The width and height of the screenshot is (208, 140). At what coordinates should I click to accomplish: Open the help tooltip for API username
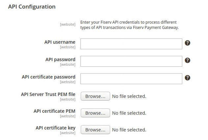click(188, 43)
